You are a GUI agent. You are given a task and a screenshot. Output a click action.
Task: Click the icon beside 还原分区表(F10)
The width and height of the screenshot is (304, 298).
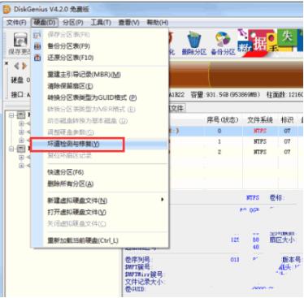37,58
